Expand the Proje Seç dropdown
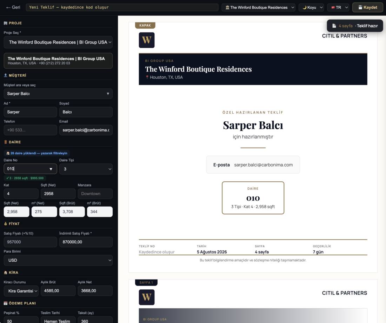The width and height of the screenshot is (386, 323). 58,42
